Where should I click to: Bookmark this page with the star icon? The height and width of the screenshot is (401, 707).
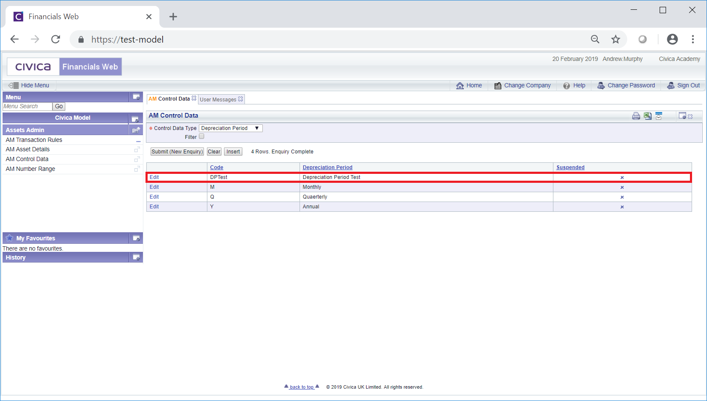tap(615, 39)
